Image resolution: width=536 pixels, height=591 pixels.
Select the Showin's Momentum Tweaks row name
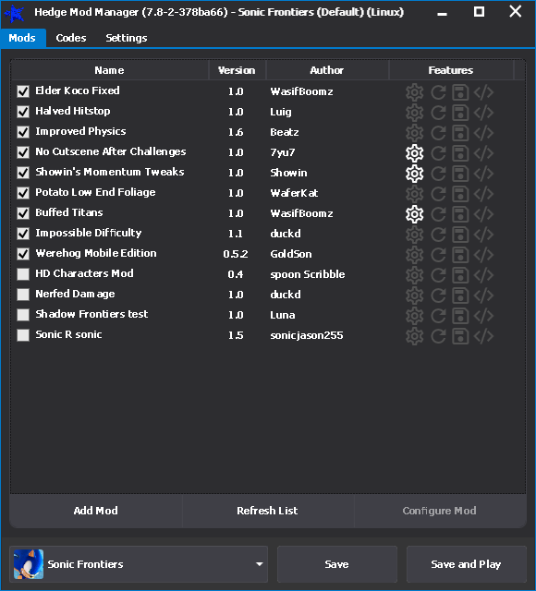[110, 173]
